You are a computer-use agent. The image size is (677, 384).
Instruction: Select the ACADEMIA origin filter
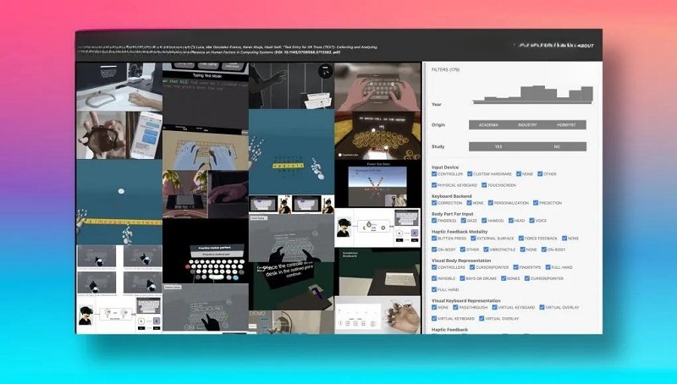pos(488,124)
